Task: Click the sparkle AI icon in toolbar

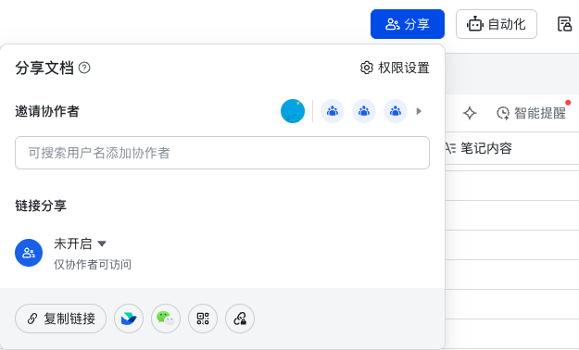Action: [x=470, y=113]
